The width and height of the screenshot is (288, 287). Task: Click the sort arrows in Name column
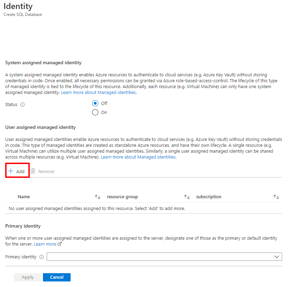[x=98, y=197]
